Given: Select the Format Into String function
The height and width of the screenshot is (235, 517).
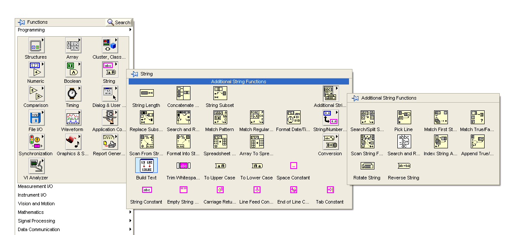Looking at the screenshot, I should click(183, 141).
